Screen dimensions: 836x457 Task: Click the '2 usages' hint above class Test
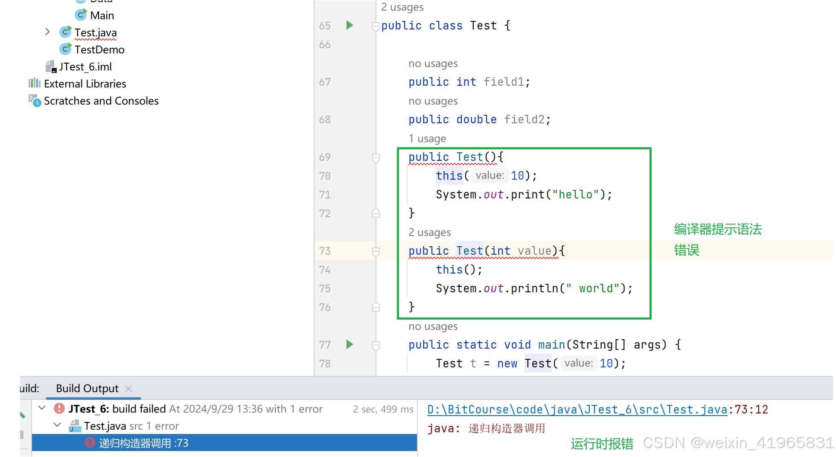click(402, 7)
